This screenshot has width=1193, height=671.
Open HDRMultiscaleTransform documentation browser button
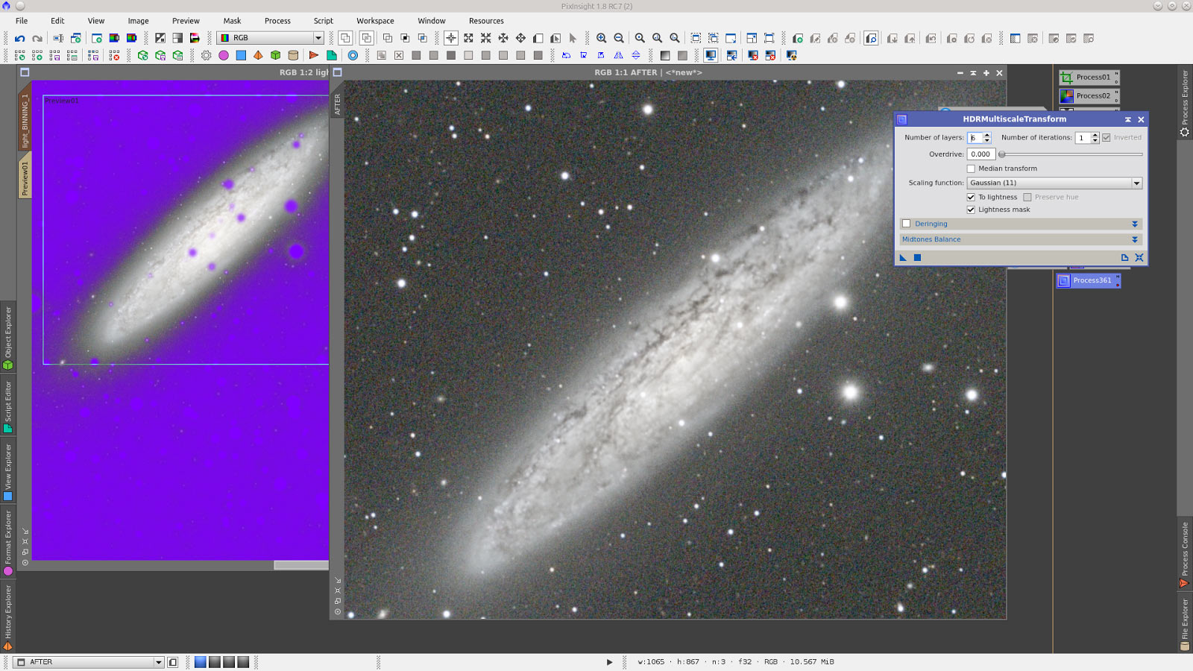click(1124, 257)
